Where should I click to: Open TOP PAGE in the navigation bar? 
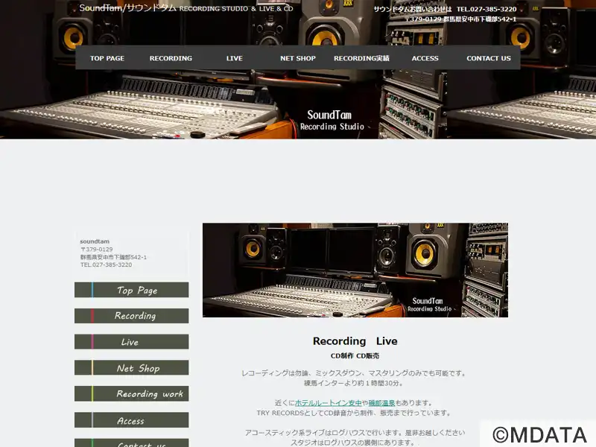click(107, 58)
